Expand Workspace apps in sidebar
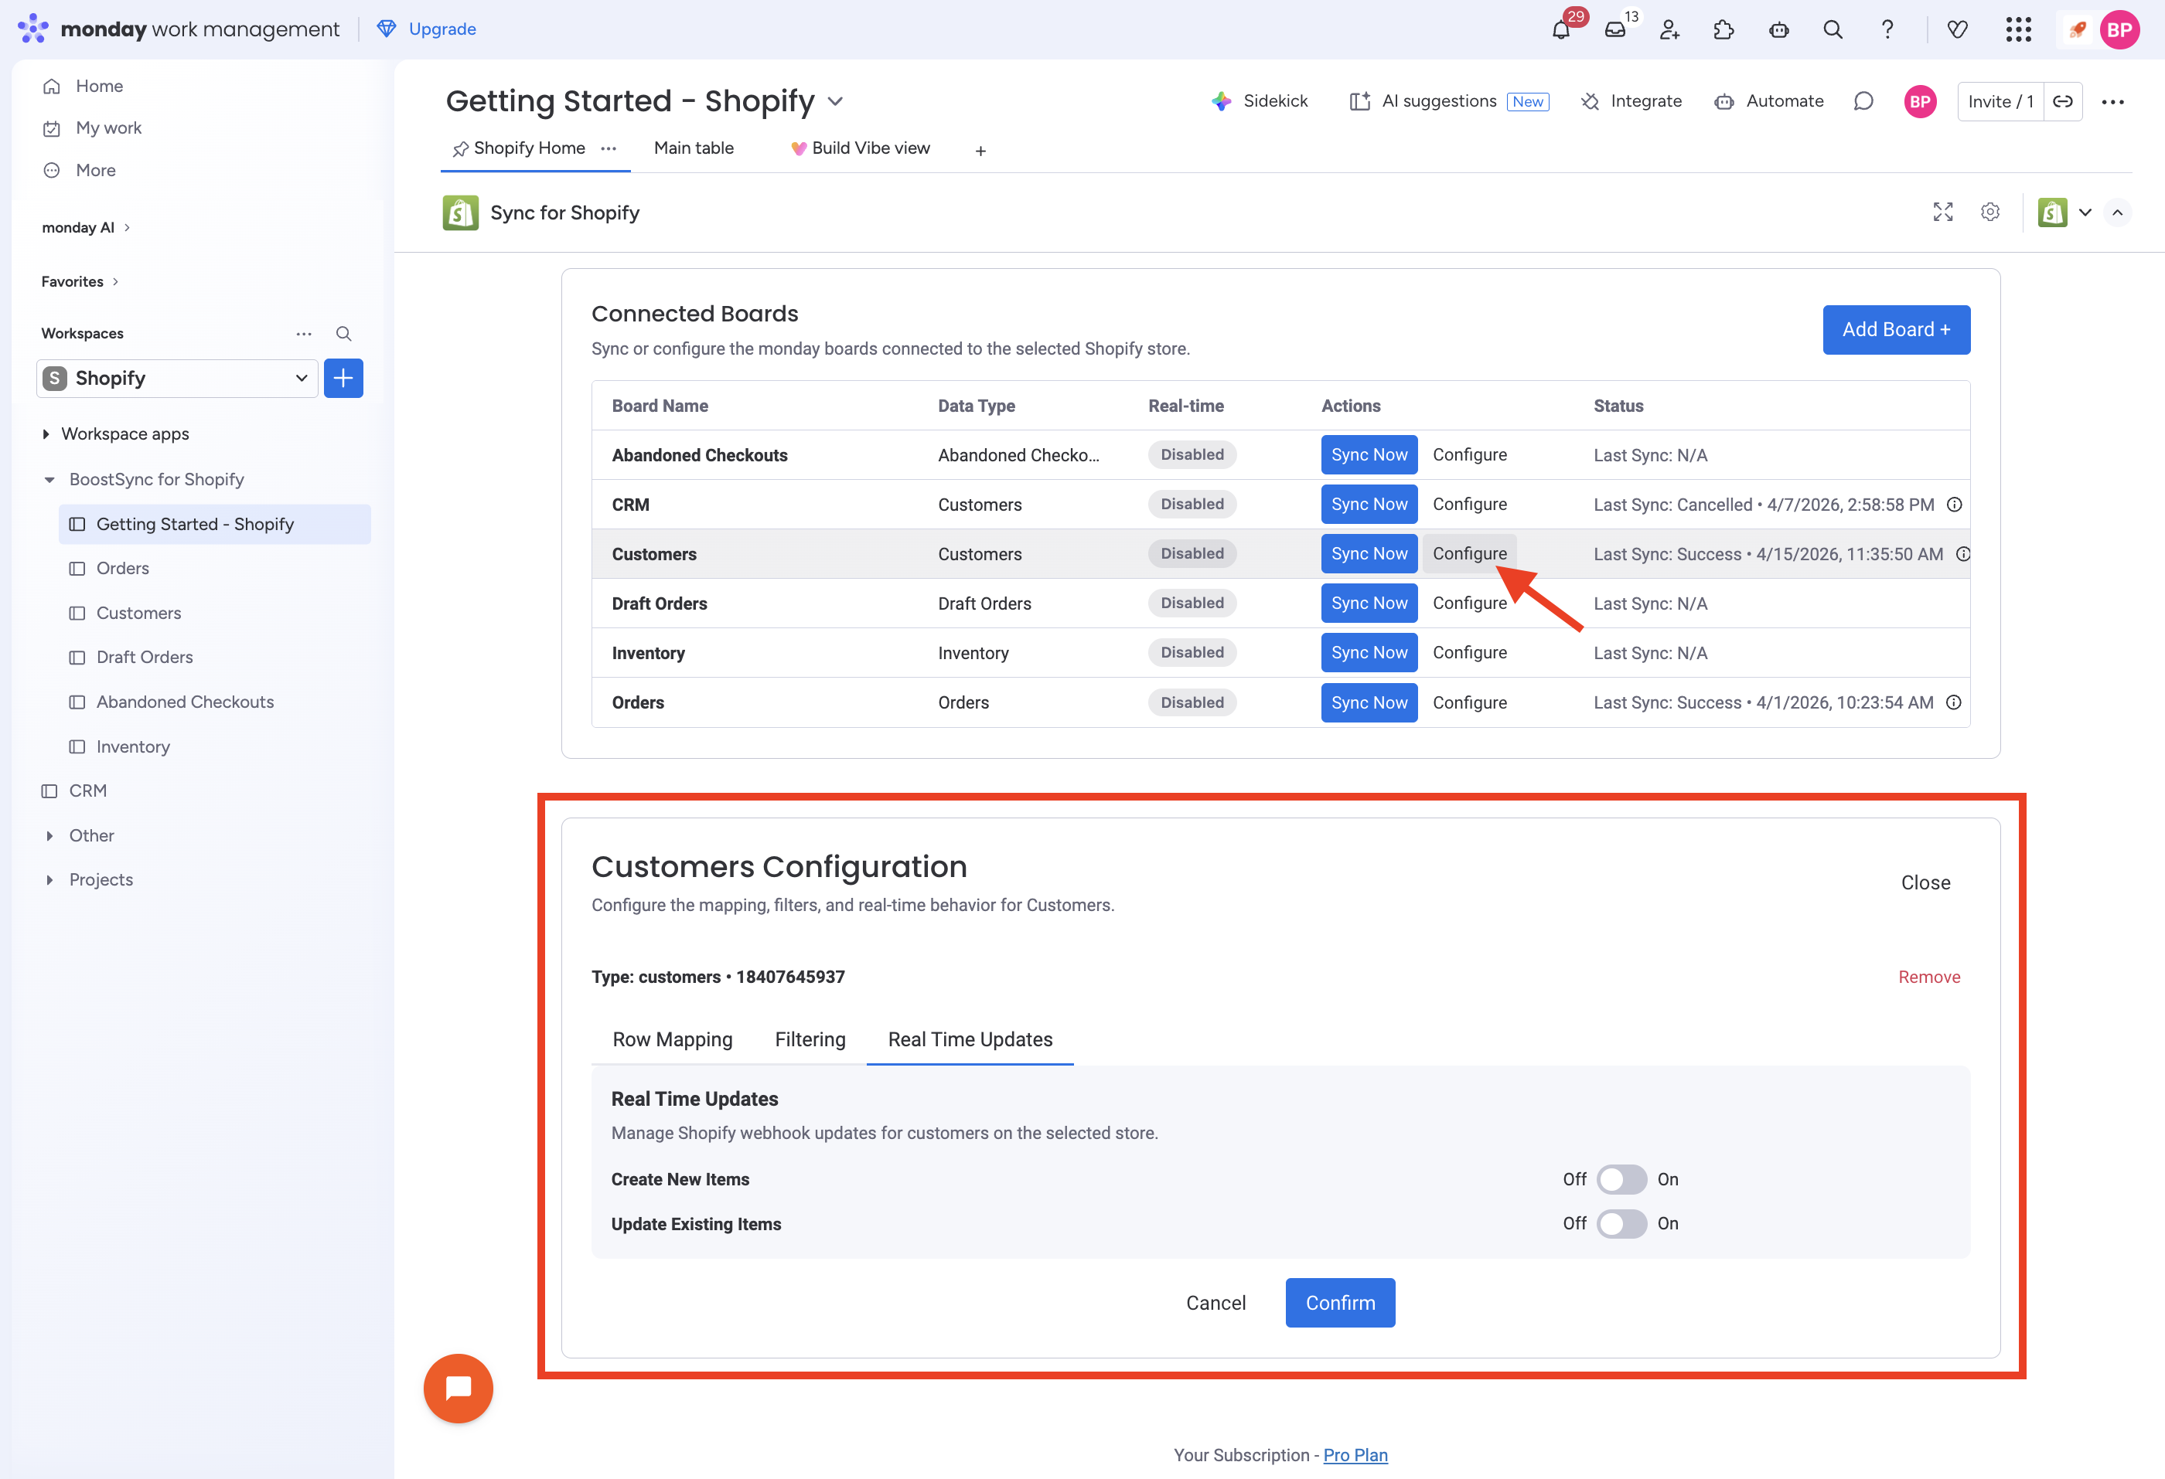The image size is (2165, 1479). pyautogui.click(x=46, y=433)
